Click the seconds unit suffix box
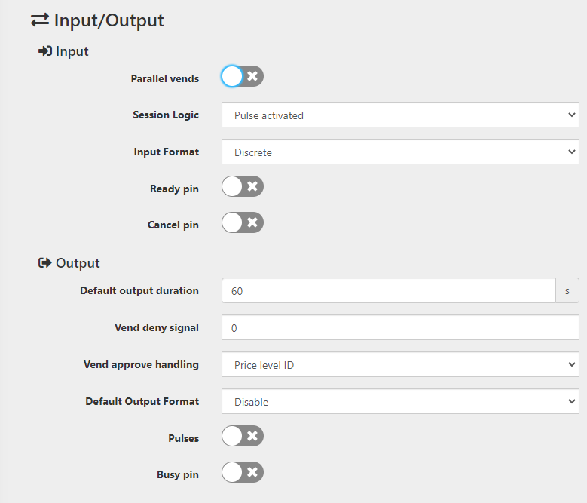 pos(567,290)
